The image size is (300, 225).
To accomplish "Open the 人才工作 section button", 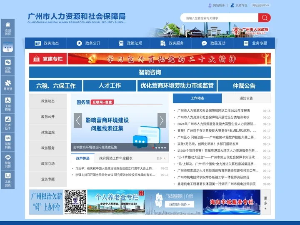I will point(110,86).
